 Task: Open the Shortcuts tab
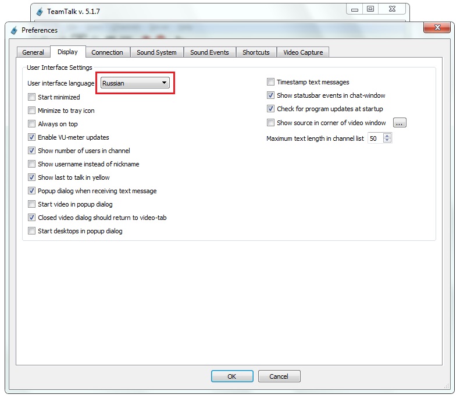(x=256, y=52)
